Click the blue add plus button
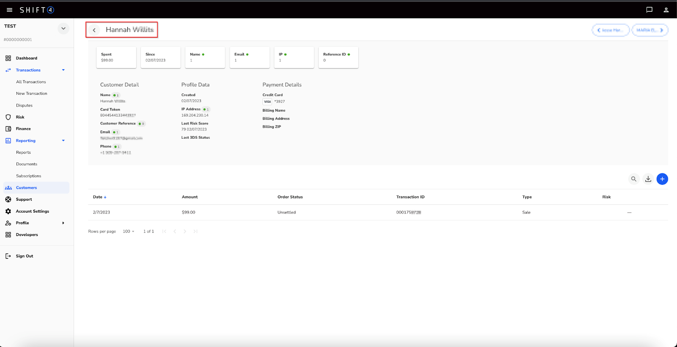 [x=662, y=179]
